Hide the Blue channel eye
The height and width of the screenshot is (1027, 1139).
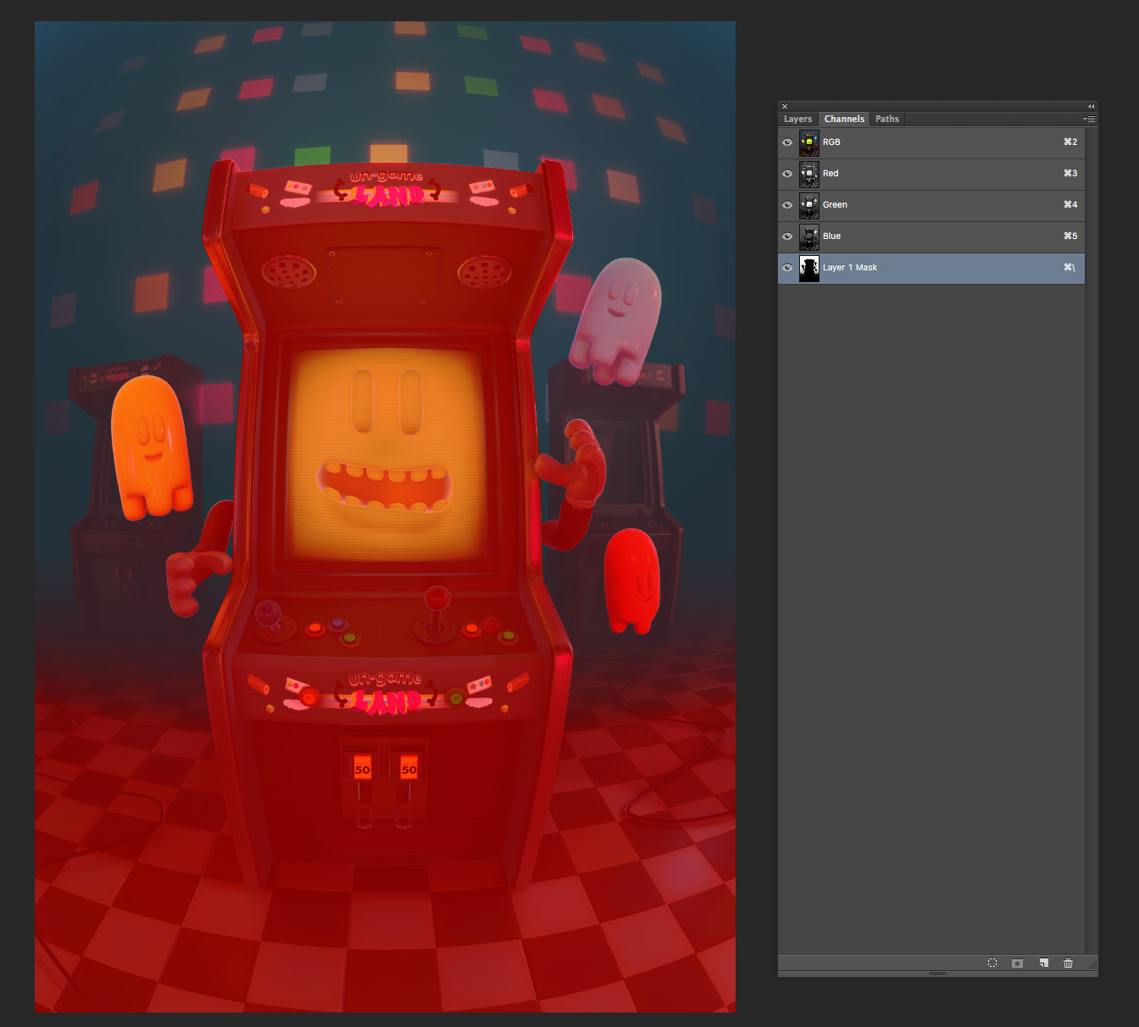[787, 236]
